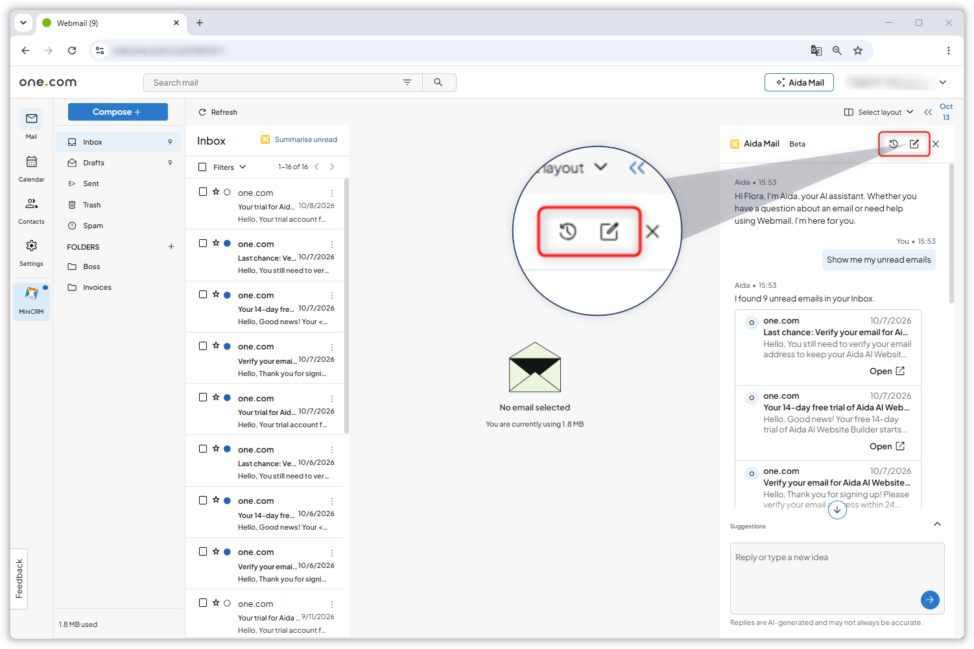Check the 'Last chance' 10/7/2026 email
The width and height of the screenshot is (974, 649).
pos(203,243)
